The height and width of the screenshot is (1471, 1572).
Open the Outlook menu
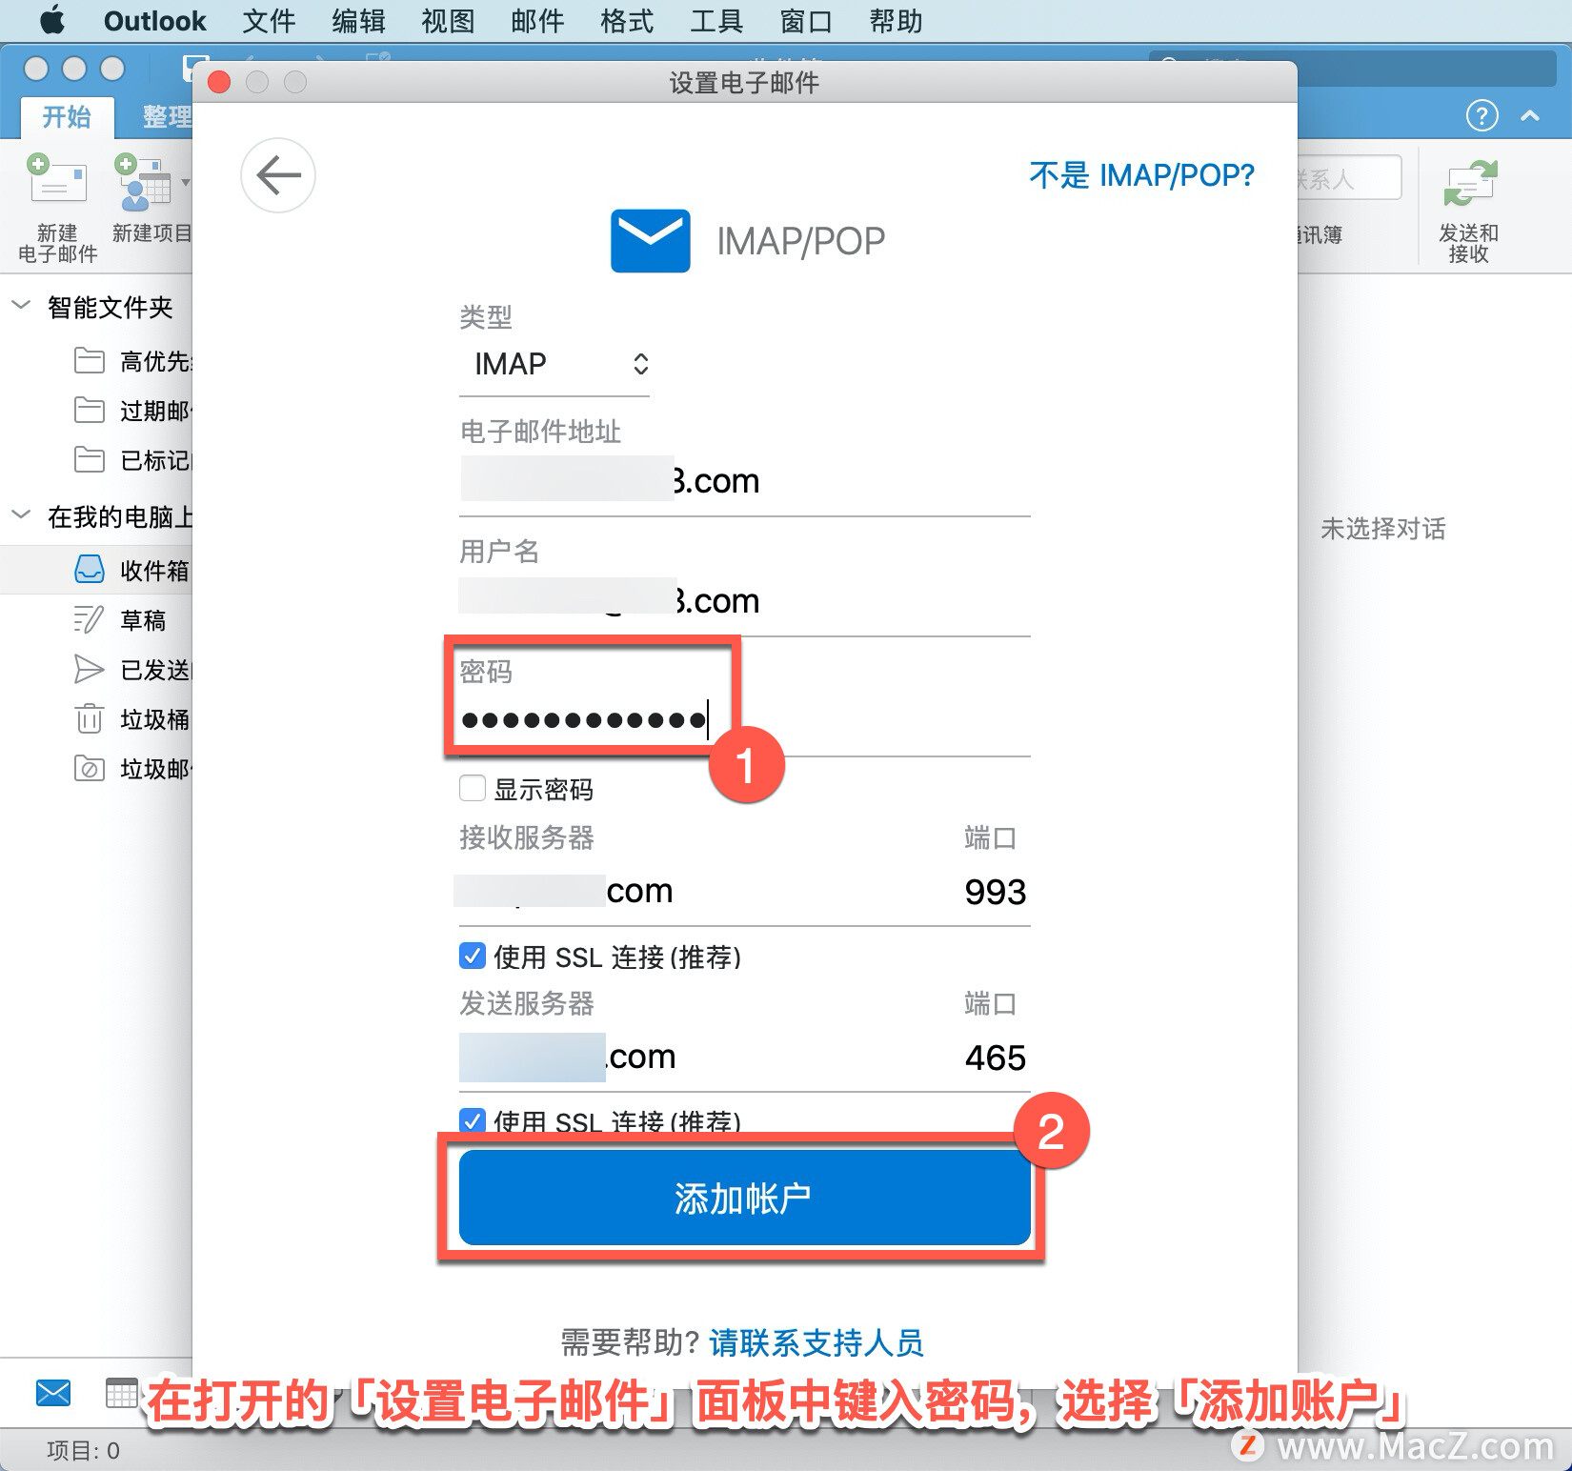point(154,20)
